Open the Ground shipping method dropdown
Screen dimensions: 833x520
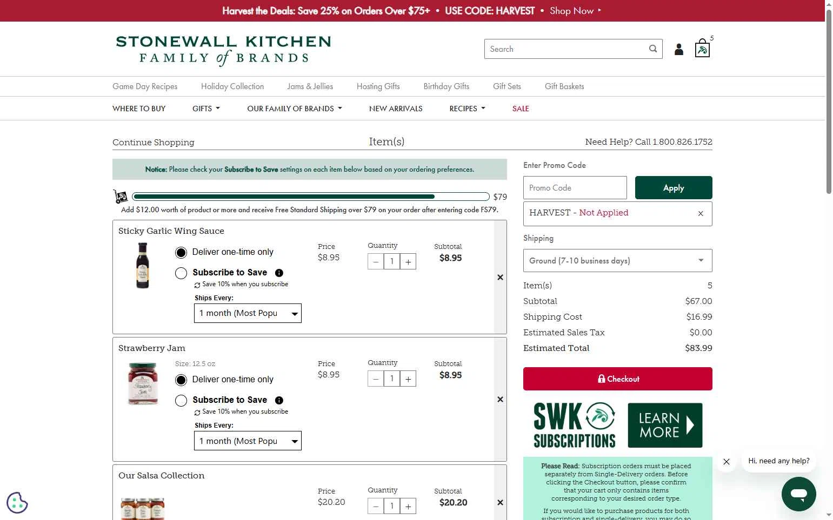pyautogui.click(x=617, y=260)
